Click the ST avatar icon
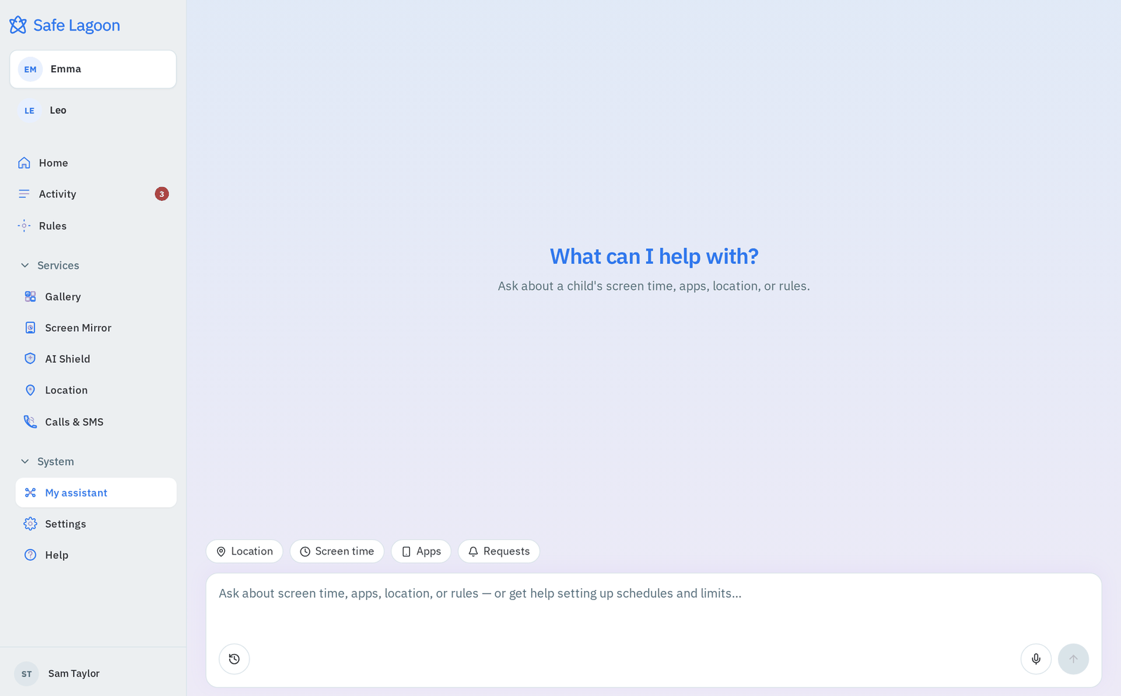Viewport: 1121px width, 696px height. click(x=27, y=674)
